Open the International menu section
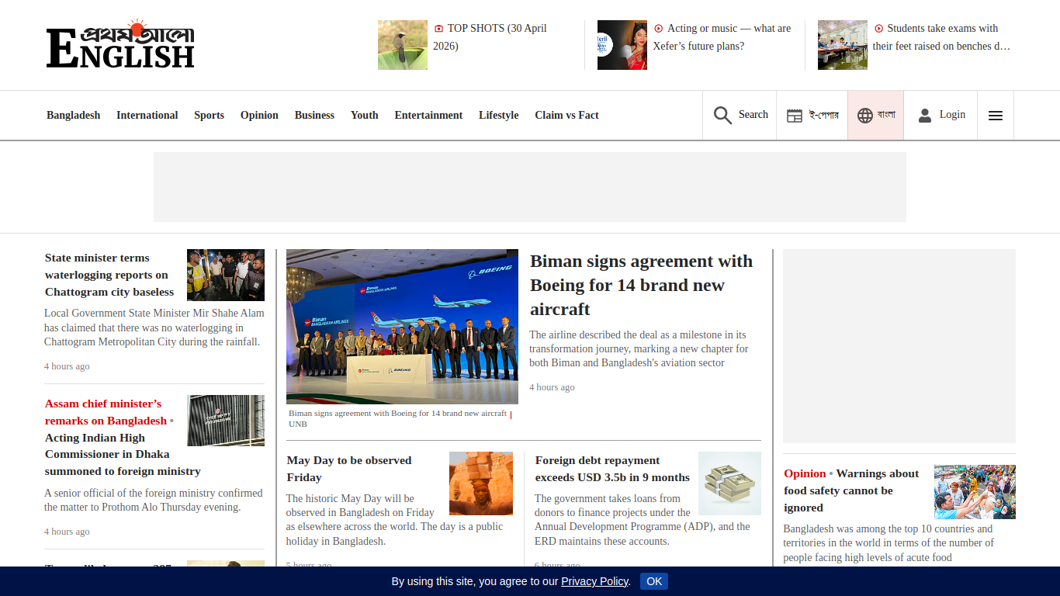Image resolution: width=1060 pixels, height=596 pixels. [147, 115]
